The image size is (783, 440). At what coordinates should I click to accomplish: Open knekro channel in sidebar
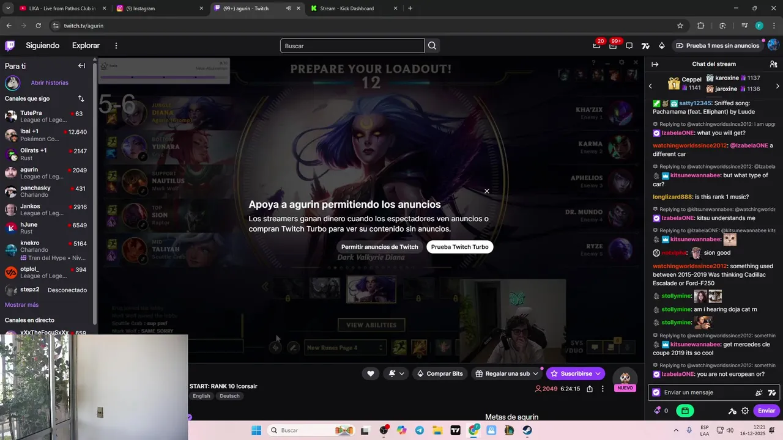[46, 251]
